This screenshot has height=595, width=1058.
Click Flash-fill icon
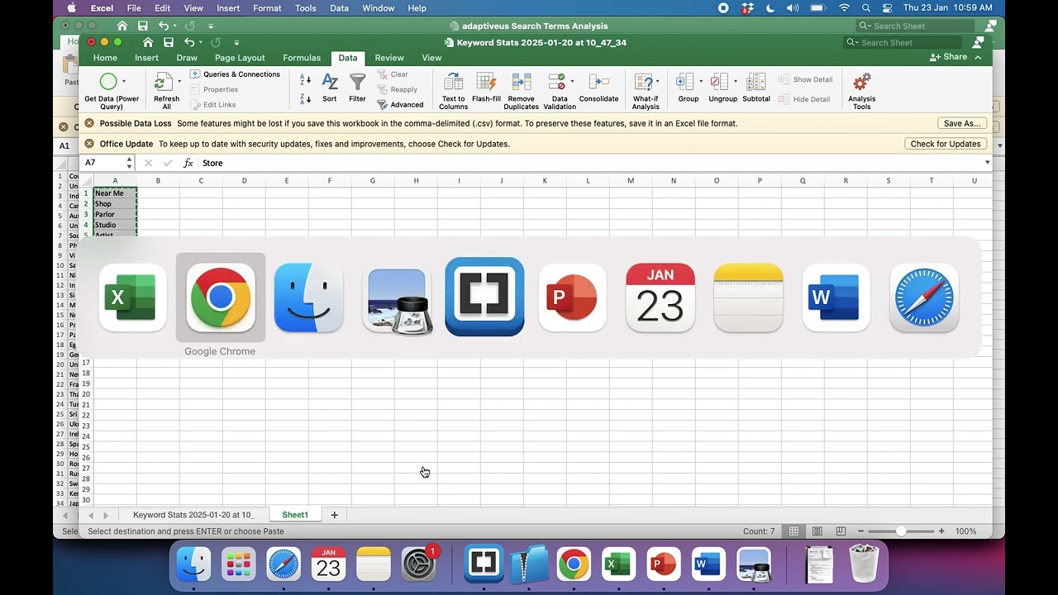[x=486, y=82]
